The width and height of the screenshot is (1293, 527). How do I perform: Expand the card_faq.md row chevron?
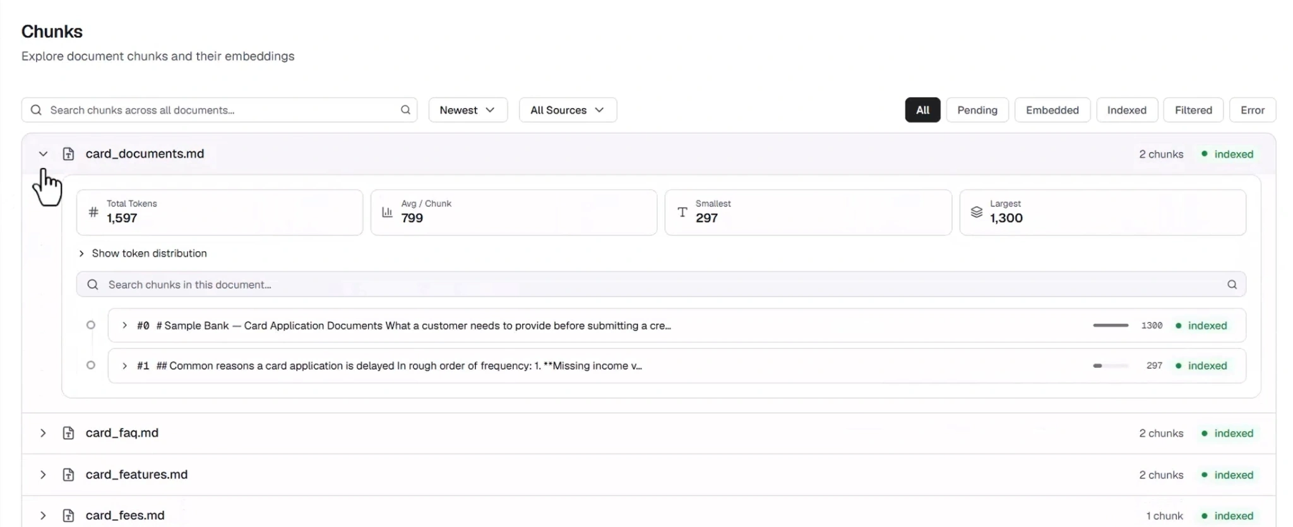point(43,433)
